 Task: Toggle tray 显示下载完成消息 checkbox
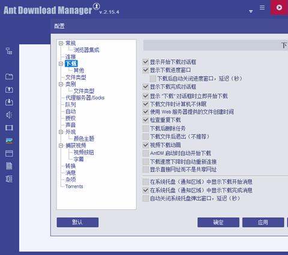(146, 190)
